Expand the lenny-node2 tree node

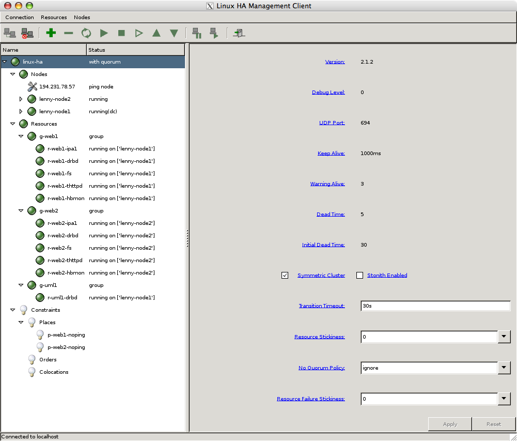pyautogui.click(x=21, y=99)
